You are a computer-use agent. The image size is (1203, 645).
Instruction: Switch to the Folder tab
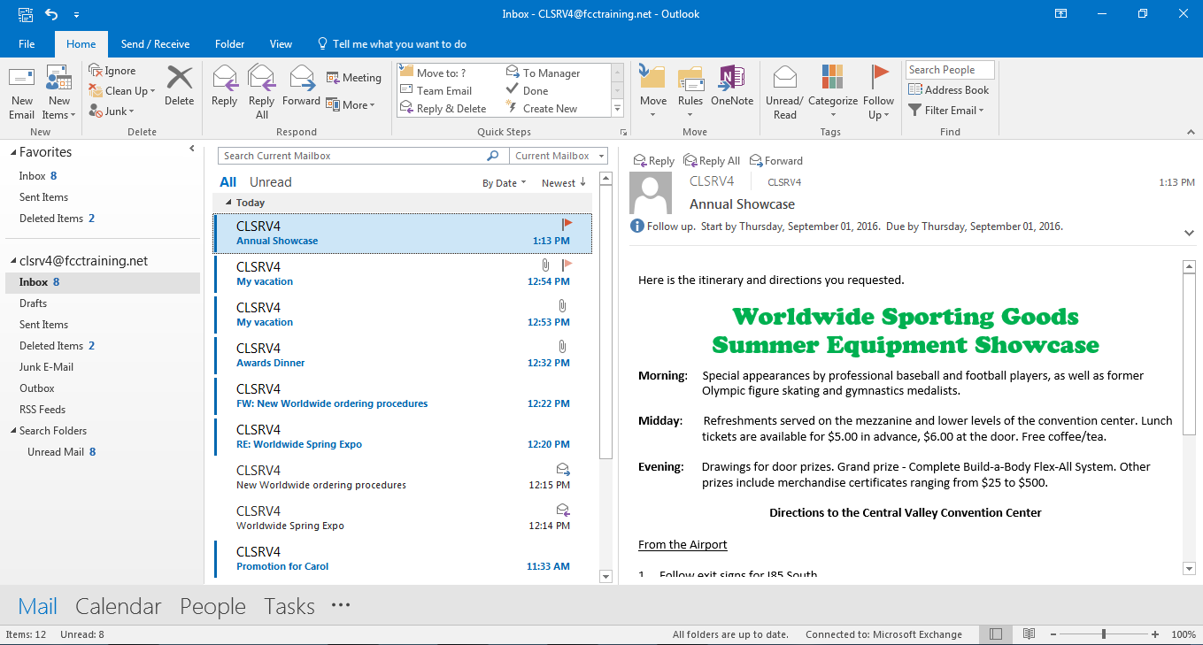click(229, 44)
